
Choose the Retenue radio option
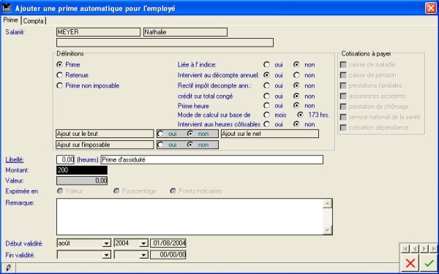pyautogui.click(x=59, y=75)
